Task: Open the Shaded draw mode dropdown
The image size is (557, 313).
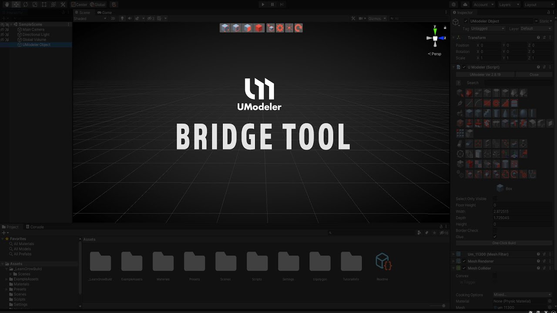Action: 90,18
